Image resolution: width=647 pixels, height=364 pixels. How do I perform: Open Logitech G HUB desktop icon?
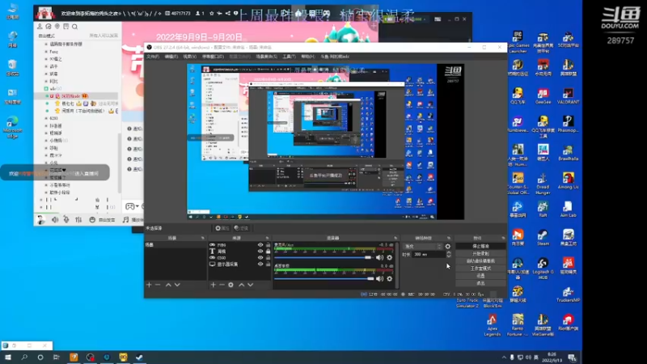coord(543,269)
